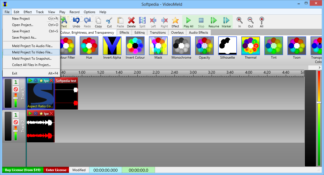
Task: Click Track 2 number 1 button
Action: click(16, 115)
